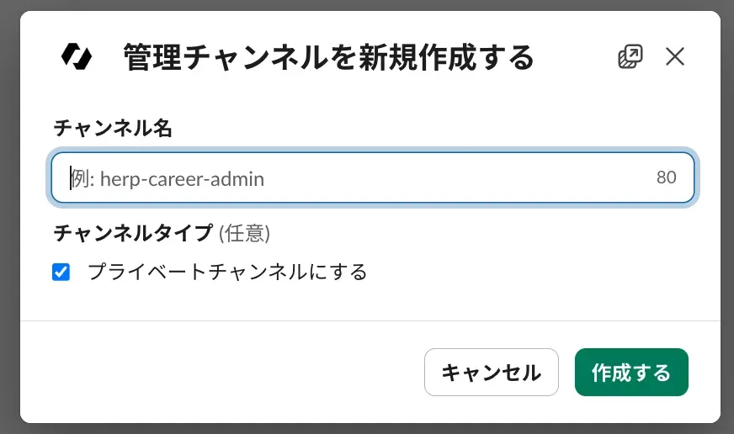Click the チャンネル名 field label
The height and width of the screenshot is (434, 734).
point(113,128)
